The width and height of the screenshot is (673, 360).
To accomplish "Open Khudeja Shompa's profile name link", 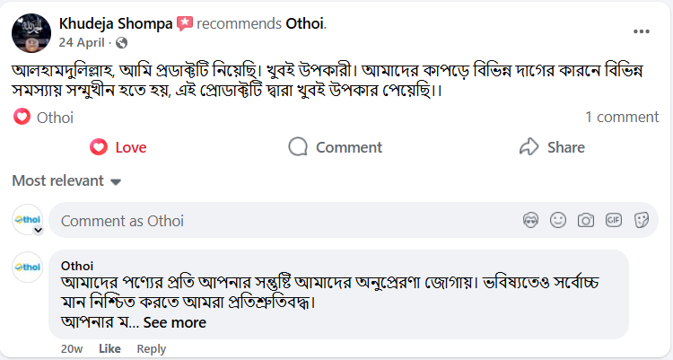I will pos(115,23).
